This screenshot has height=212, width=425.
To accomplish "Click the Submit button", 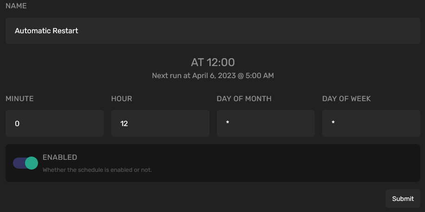I will 403,199.
